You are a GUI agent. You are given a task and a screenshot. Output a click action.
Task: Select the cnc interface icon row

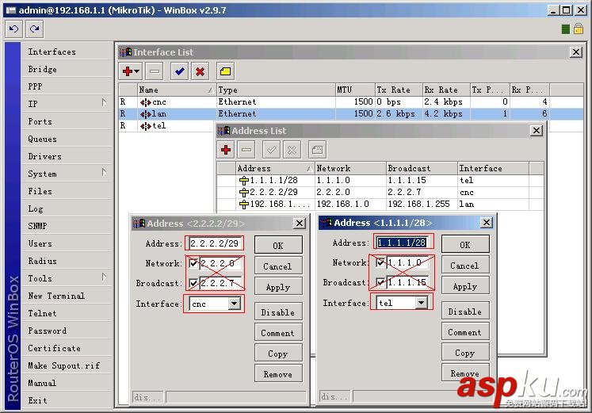tap(145, 102)
